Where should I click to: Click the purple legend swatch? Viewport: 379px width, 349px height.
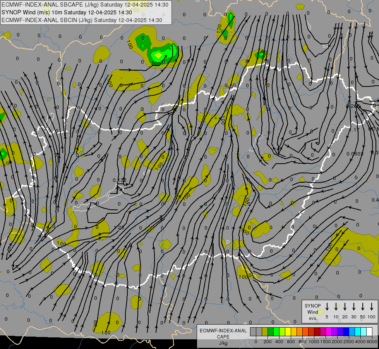click(x=334, y=332)
